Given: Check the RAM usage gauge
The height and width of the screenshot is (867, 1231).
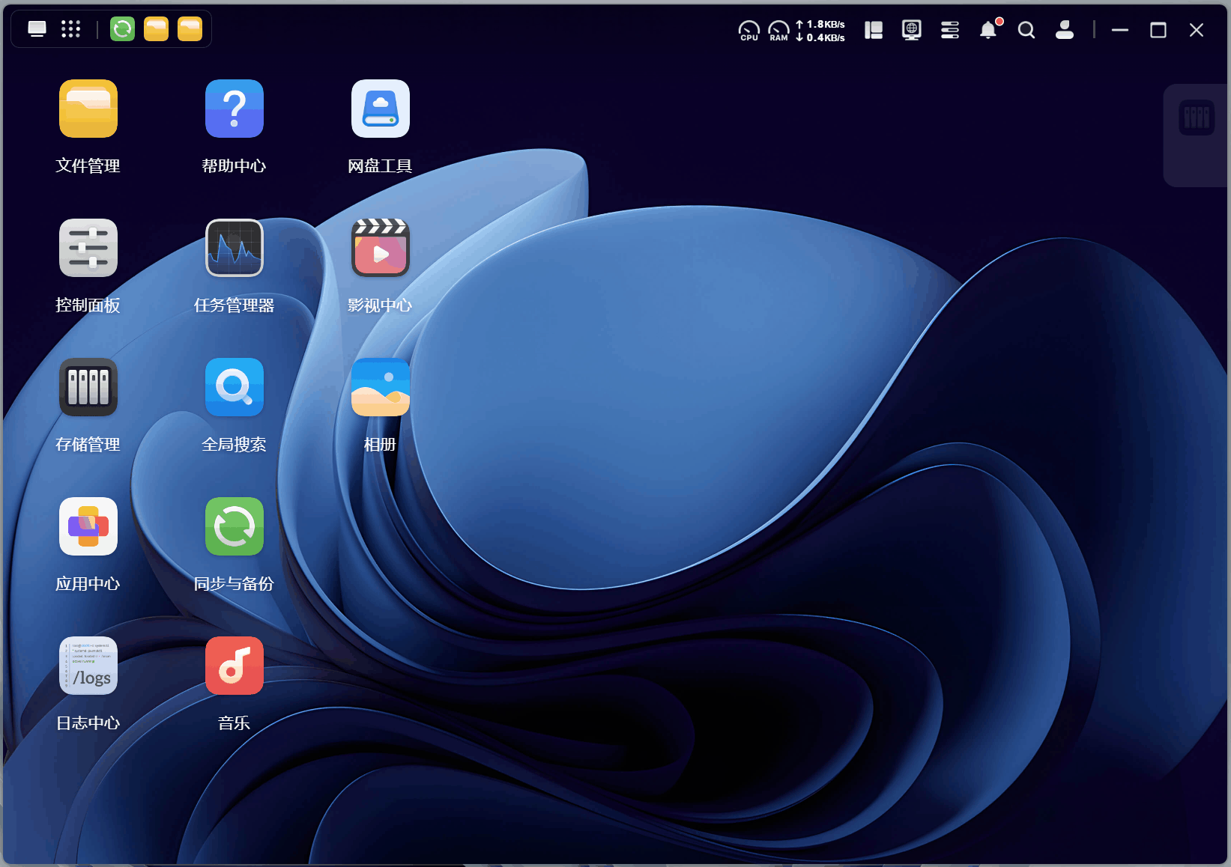Looking at the screenshot, I should (x=779, y=31).
